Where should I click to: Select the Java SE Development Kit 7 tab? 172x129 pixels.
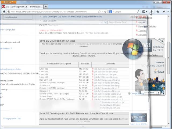(x=23, y=7)
